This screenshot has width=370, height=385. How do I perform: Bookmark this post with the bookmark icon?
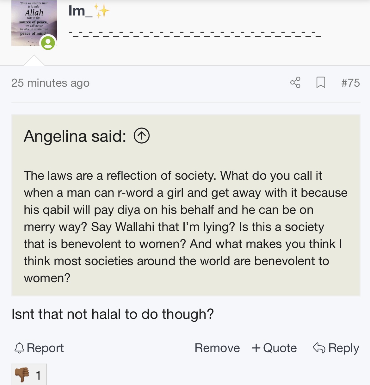[x=321, y=83]
